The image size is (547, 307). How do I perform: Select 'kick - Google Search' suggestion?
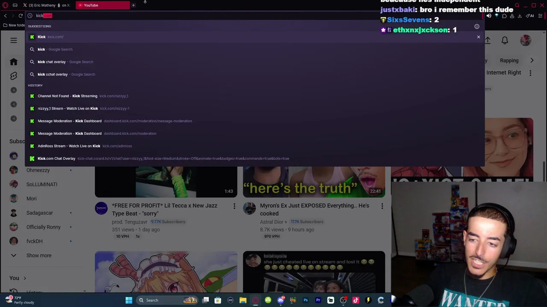[254, 49]
